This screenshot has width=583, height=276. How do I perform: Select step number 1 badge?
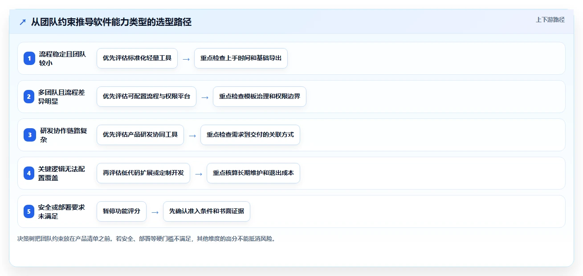[29, 58]
